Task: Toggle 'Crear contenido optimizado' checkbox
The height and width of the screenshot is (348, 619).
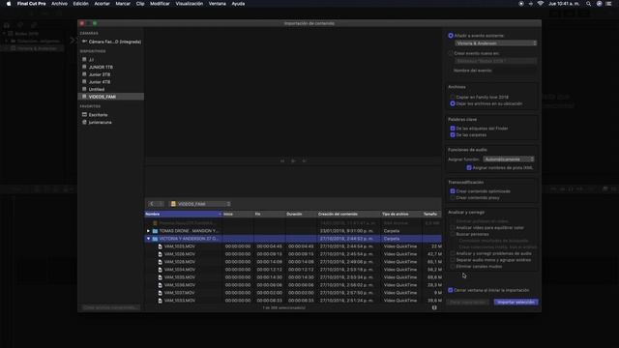Action: (453, 191)
